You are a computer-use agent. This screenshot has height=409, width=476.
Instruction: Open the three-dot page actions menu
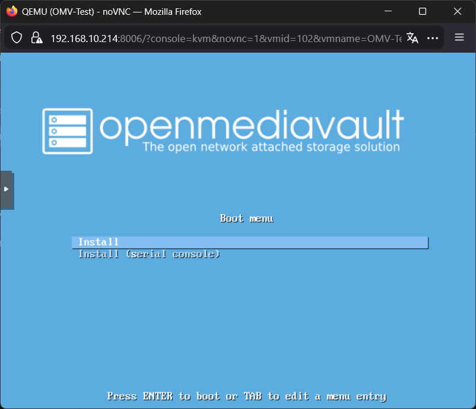tap(433, 38)
